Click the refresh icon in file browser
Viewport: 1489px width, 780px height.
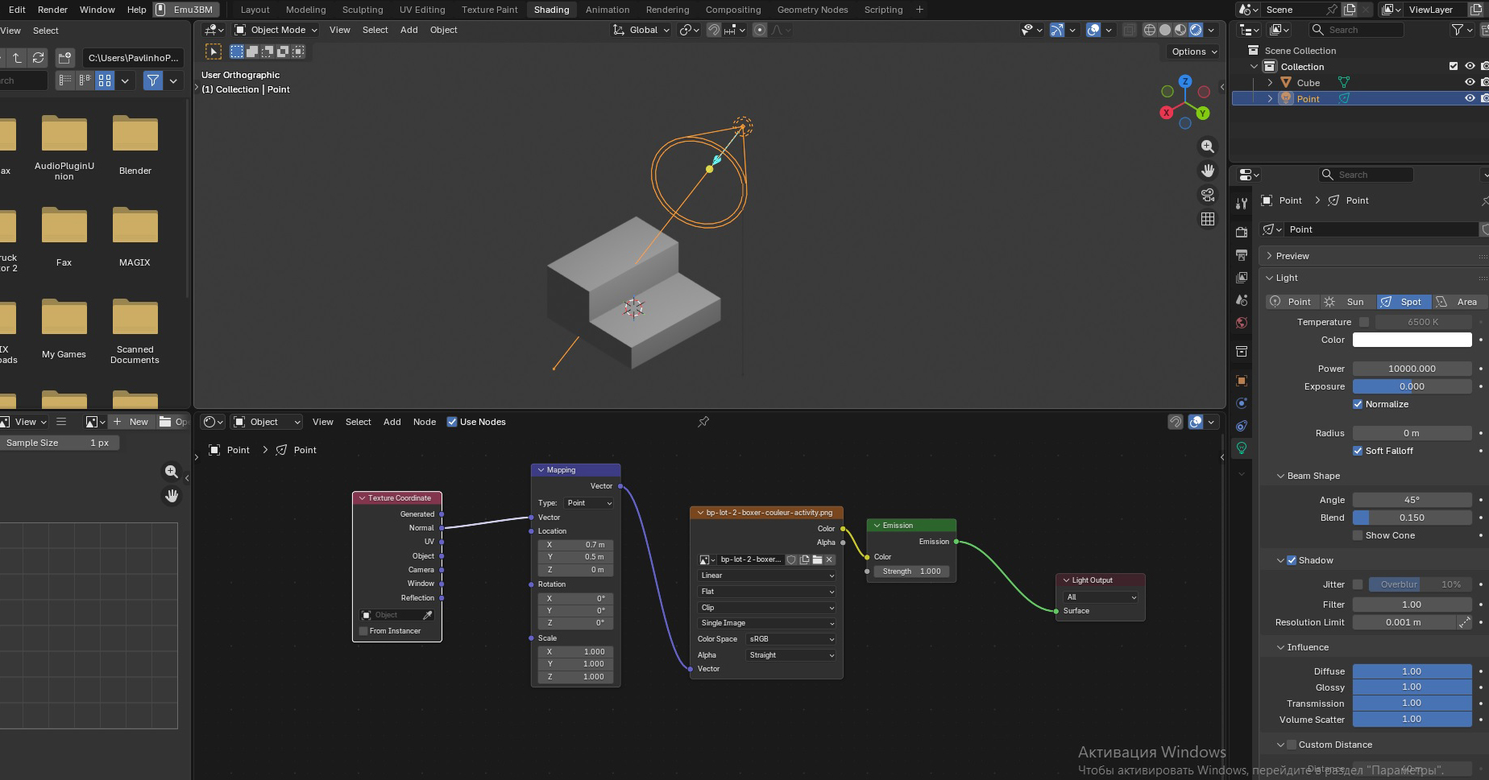click(x=38, y=58)
